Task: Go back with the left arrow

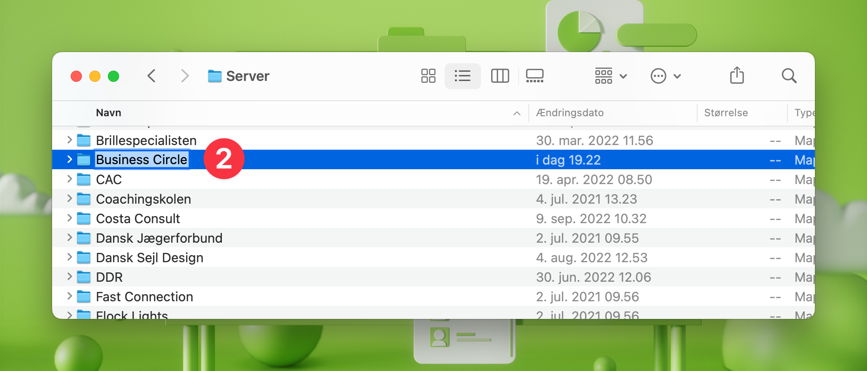Action: (x=151, y=76)
